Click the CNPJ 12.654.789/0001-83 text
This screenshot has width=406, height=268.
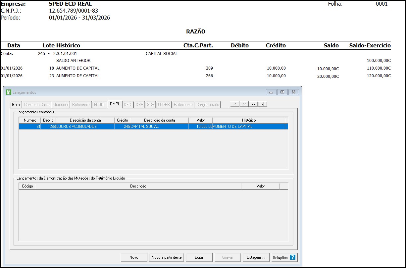pyautogui.click(x=74, y=11)
